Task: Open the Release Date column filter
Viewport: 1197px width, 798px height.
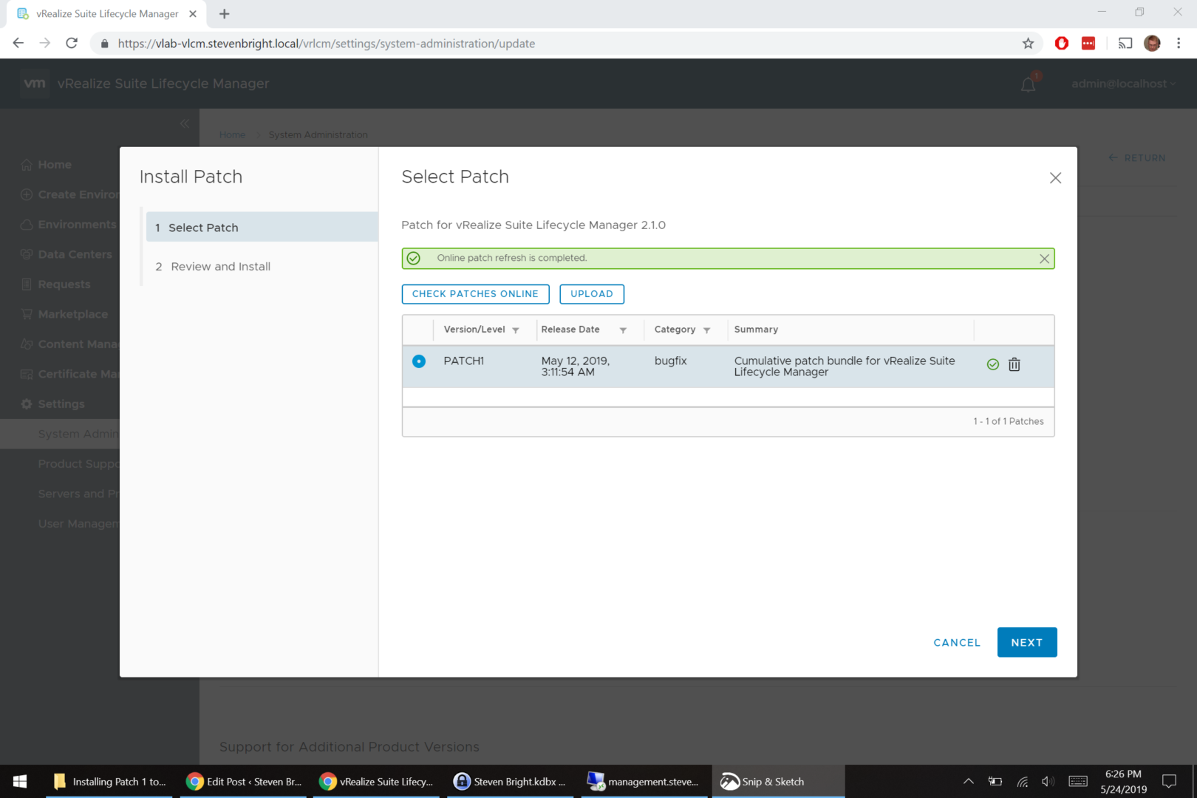Action: 623,330
